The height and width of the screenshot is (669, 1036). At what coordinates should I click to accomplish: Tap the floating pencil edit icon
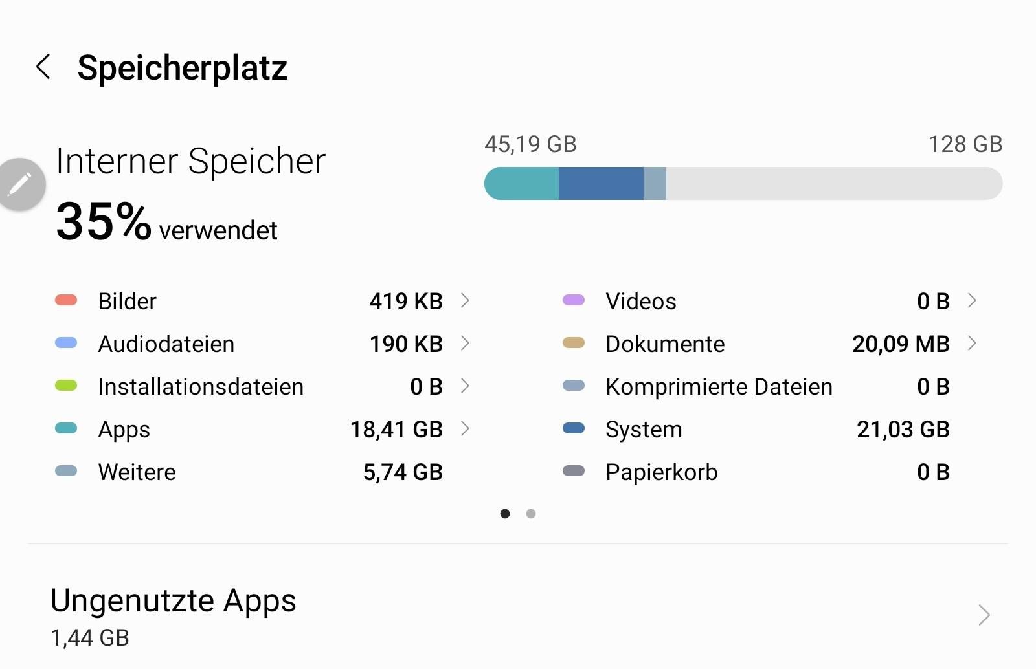coord(20,184)
